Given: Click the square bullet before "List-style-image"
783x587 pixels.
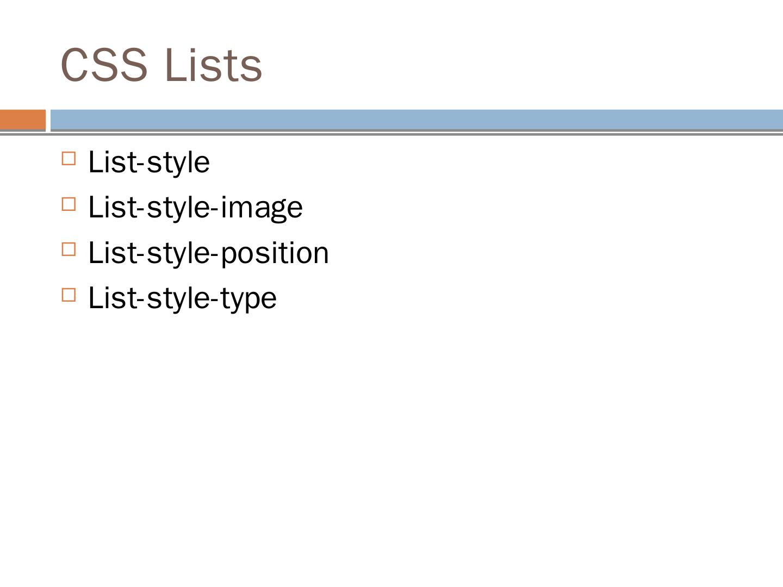Looking at the screenshot, I should click(69, 204).
